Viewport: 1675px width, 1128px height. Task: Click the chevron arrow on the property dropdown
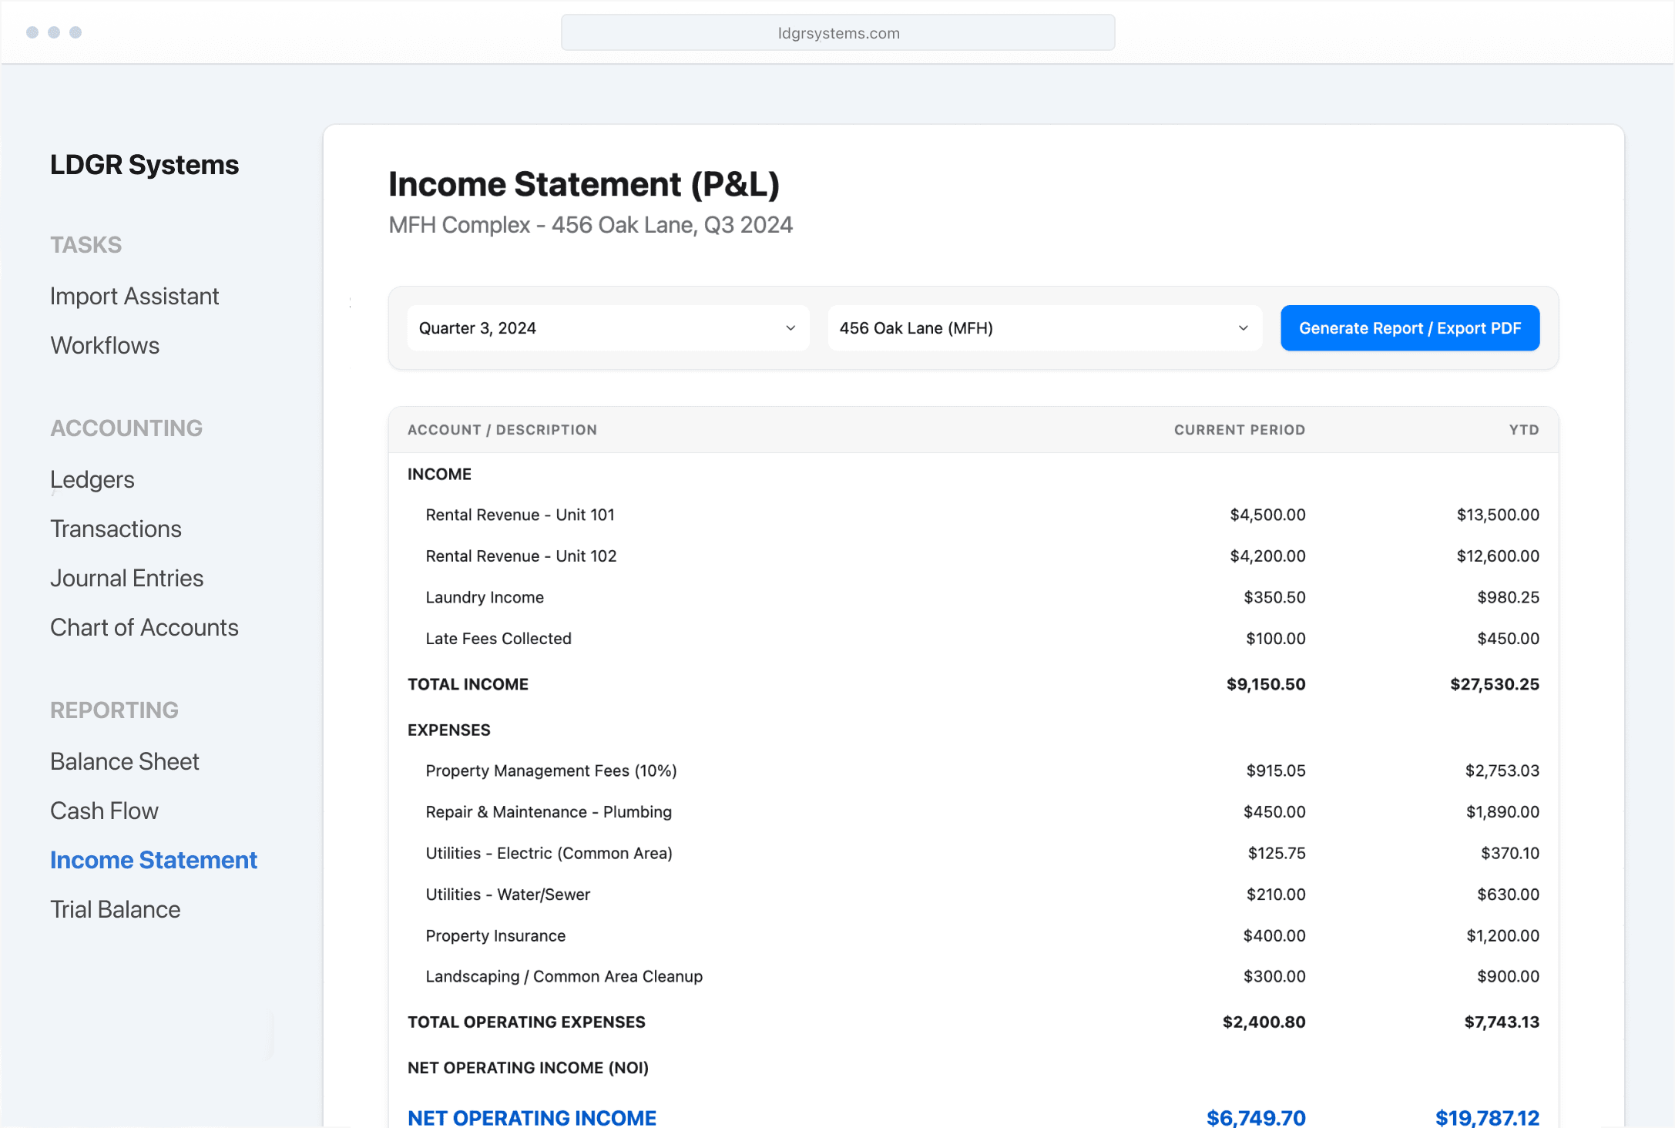coord(1243,328)
